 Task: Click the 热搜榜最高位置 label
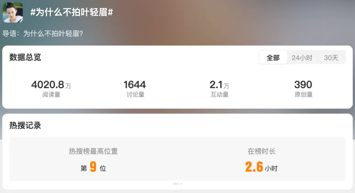93,151
